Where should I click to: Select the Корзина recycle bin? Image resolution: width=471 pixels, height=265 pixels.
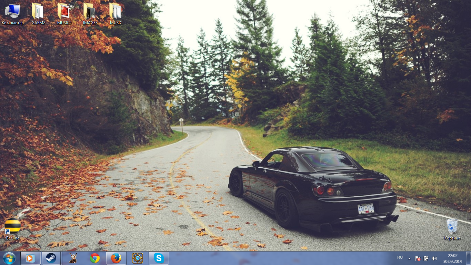452,229
